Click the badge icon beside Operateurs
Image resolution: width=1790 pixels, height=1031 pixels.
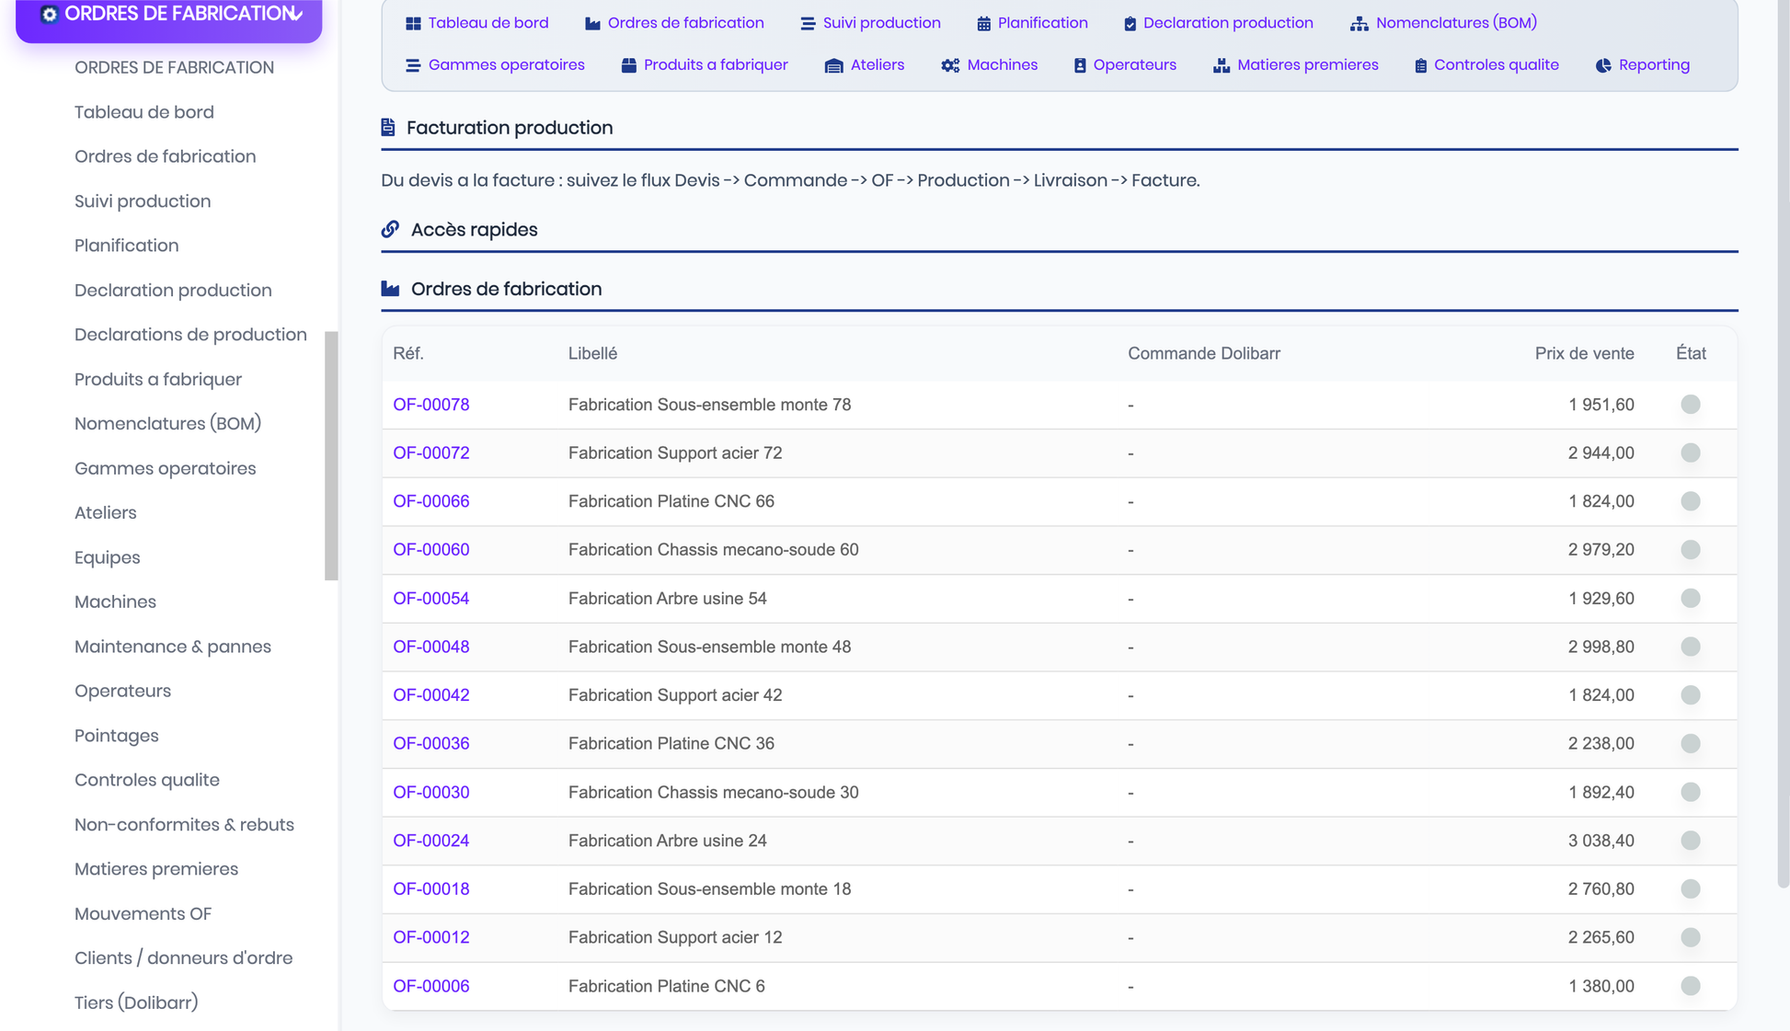click(1080, 65)
